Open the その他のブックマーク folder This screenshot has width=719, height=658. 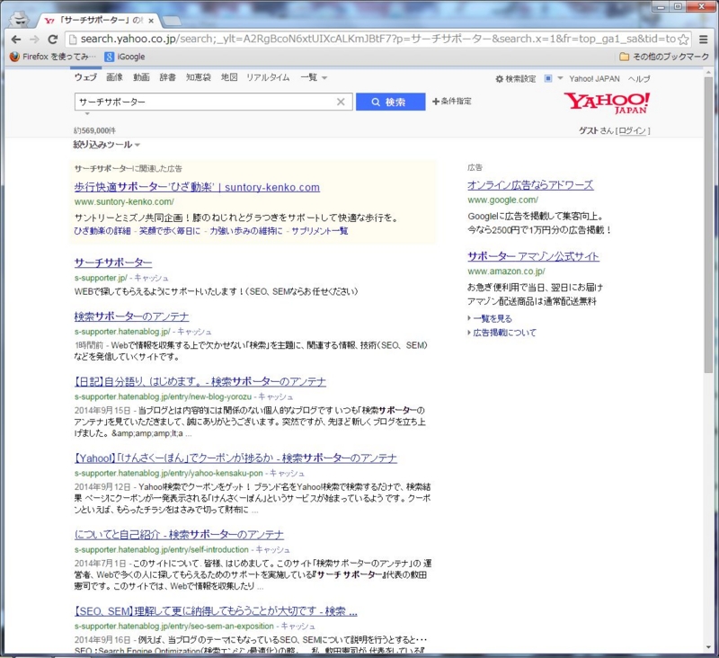[x=664, y=57]
